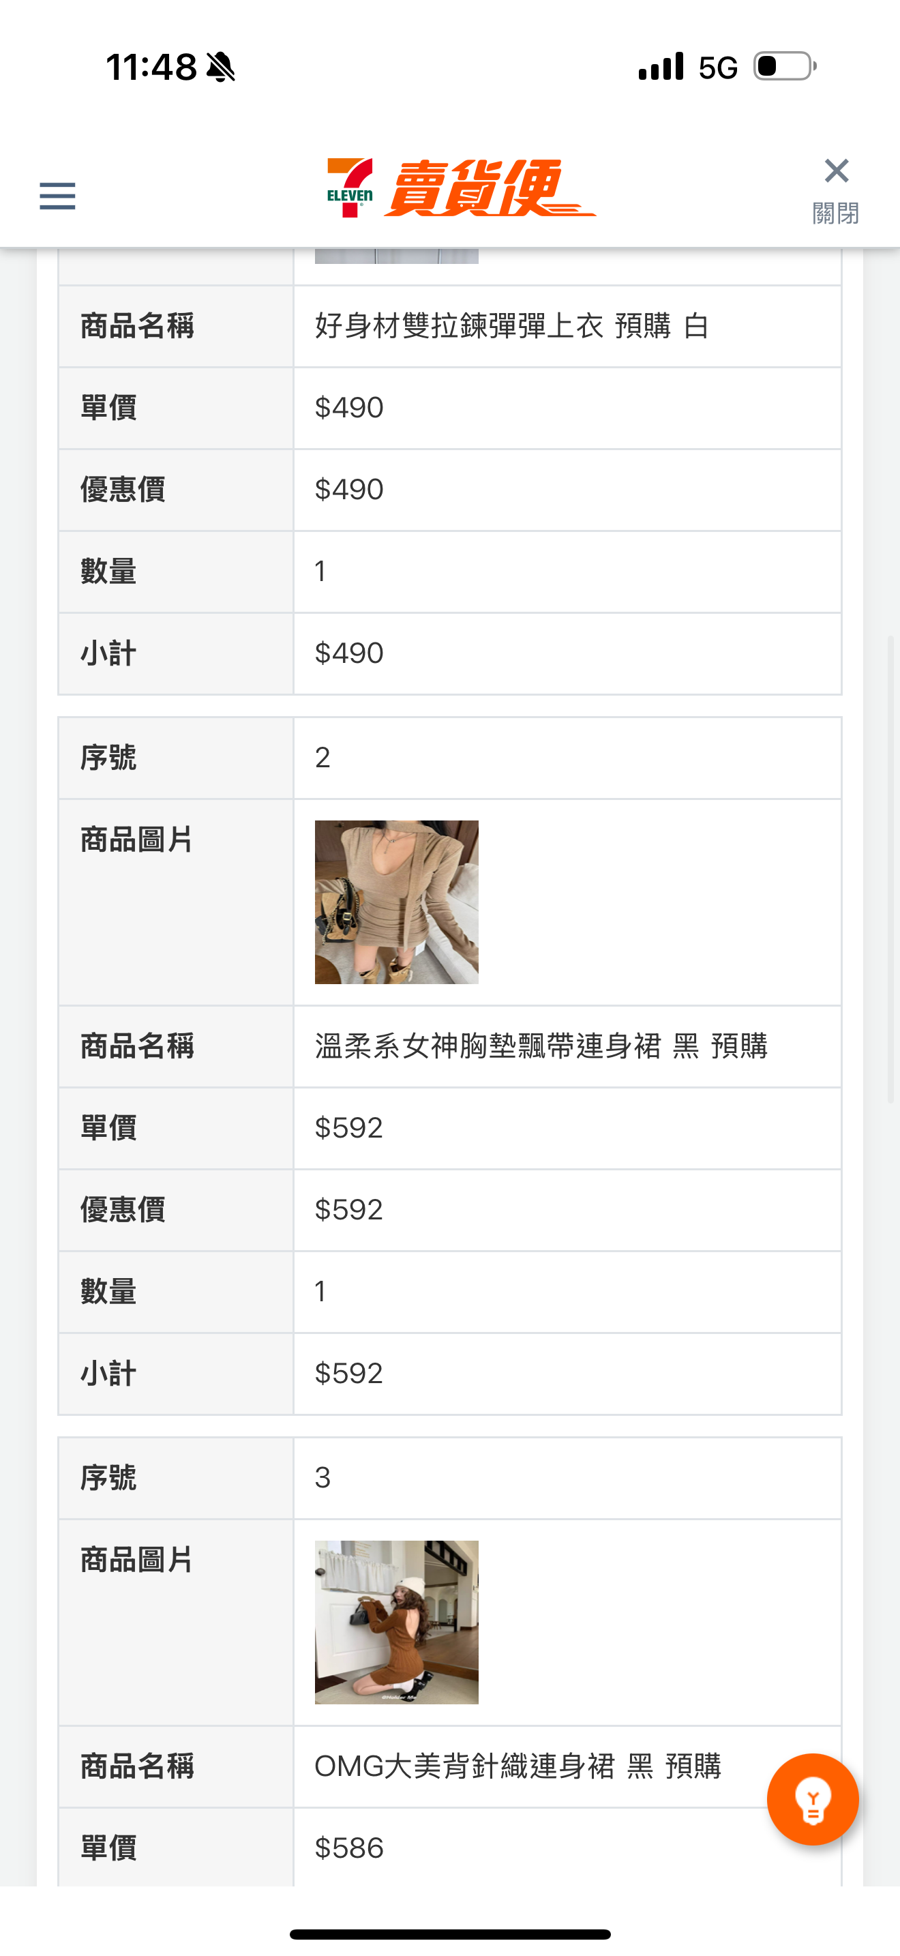Tap the home indicator bar
900x1956 pixels.
pos(450,1934)
